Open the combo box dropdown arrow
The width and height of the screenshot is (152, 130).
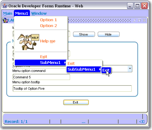click(130, 69)
